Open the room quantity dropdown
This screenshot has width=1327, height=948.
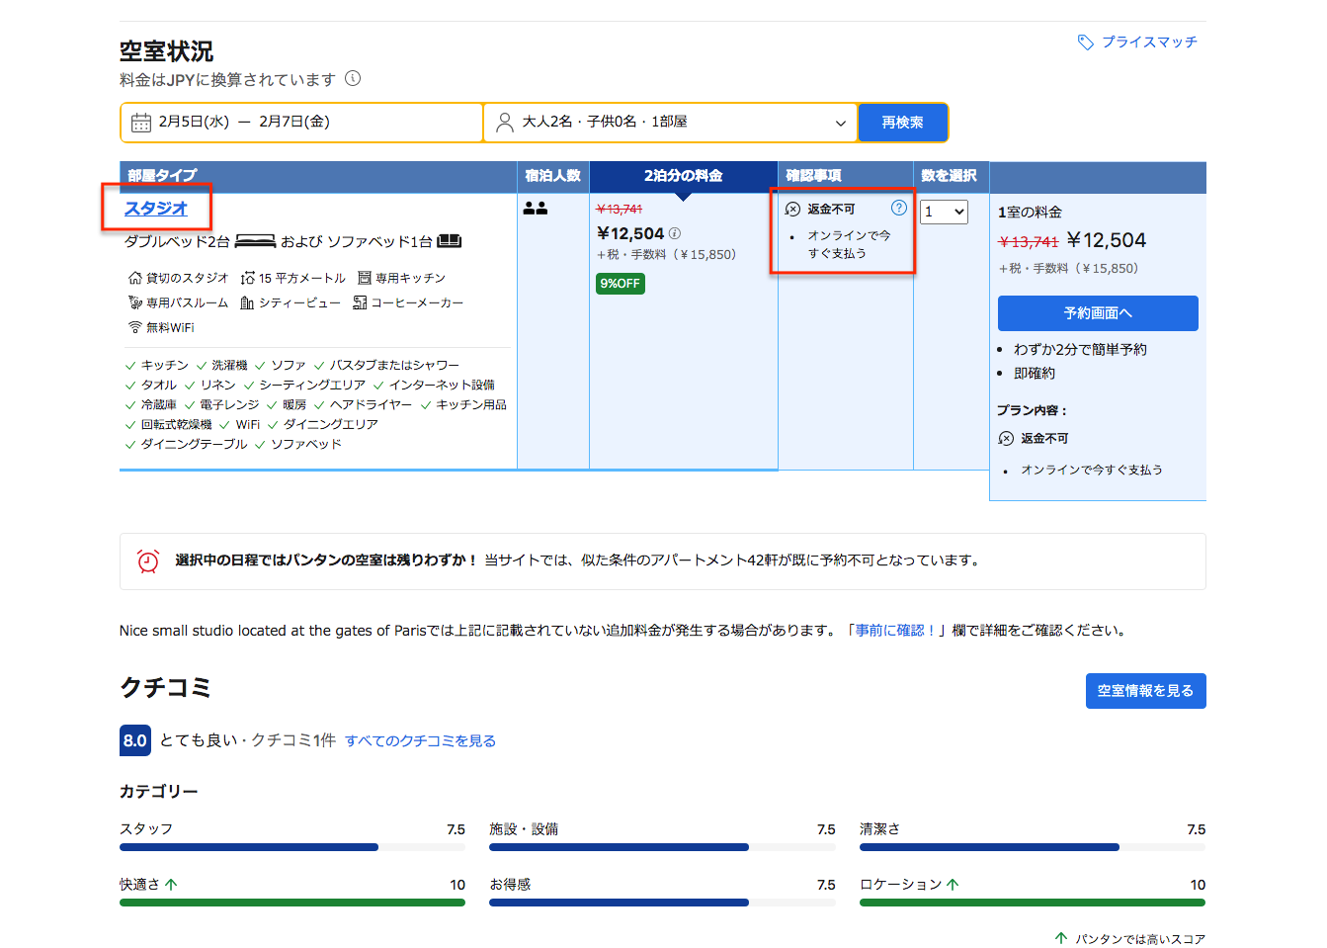[x=944, y=212]
